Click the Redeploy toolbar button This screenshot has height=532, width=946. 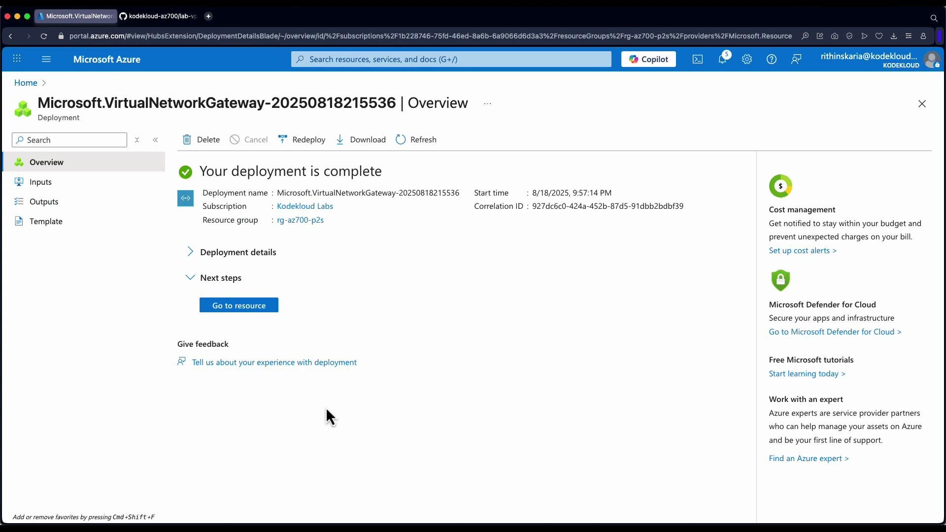pos(302,139)
